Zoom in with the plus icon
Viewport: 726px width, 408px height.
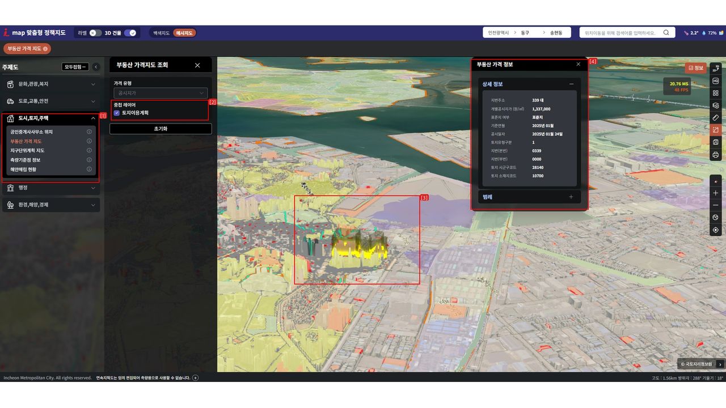point(715,193)
